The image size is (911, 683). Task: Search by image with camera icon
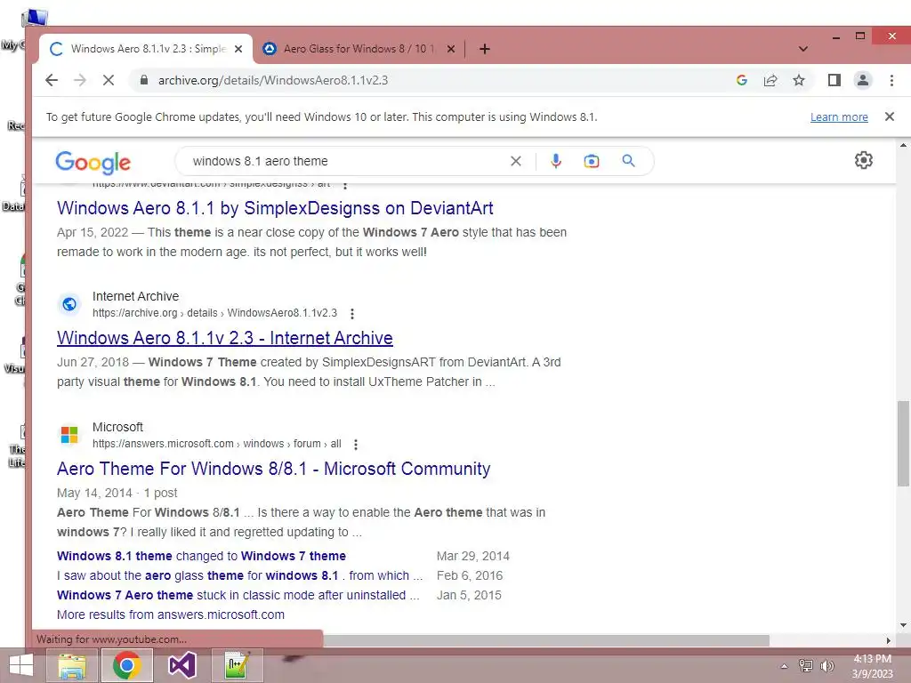tap(592, 161)
